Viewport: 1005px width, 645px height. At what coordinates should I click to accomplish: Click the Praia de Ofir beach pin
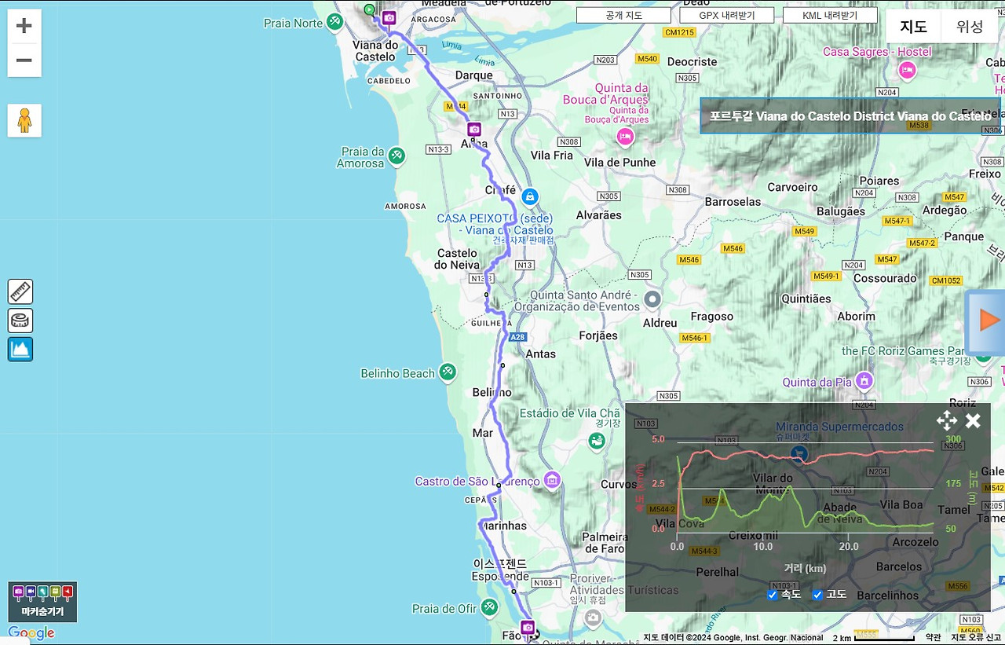click(490, 607)
